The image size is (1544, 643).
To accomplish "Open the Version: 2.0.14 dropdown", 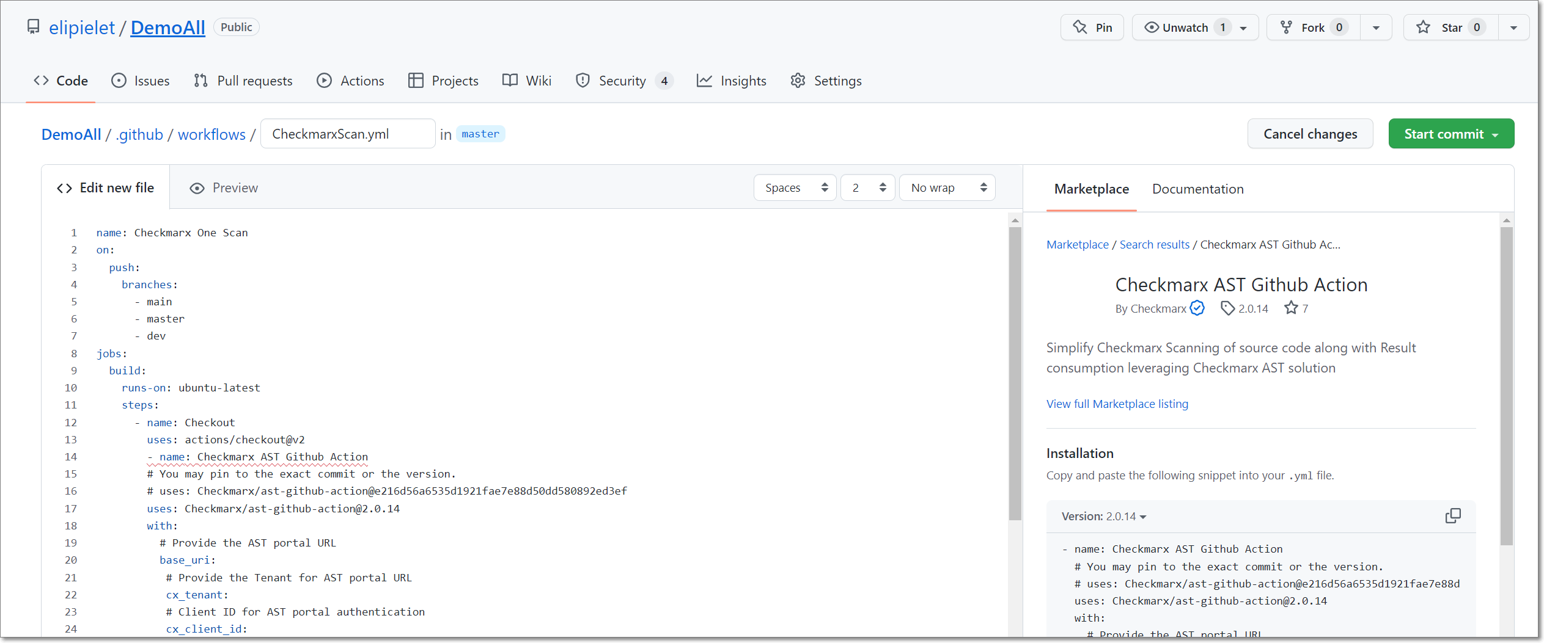I will [1104, 516].
